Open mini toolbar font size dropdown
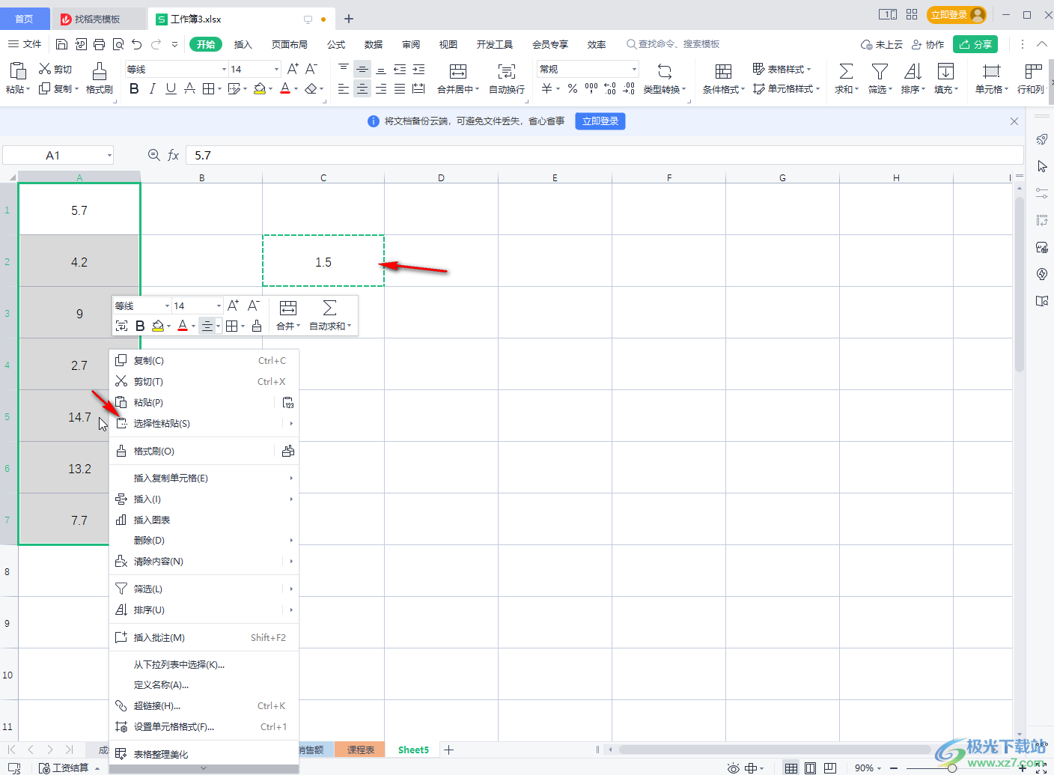This screenshot has width=1054, height=775. [x=219, y=306]
